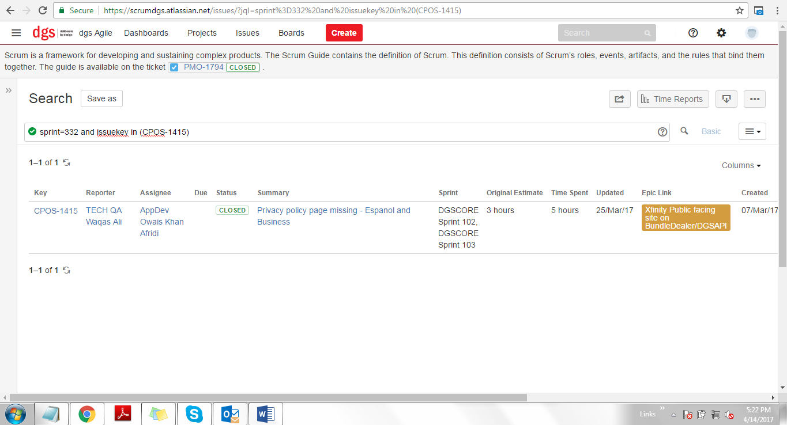Viewport: 787px width, 425px height.
Task: Open the list view layout dropdown
Action: click(752, 131)
